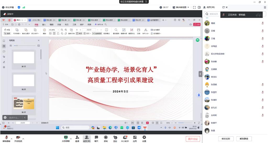Click the collapse arrow on members panel edge
Image resolution: width=268 pixels, height=143 pixels.
click(x=200, y=74)
